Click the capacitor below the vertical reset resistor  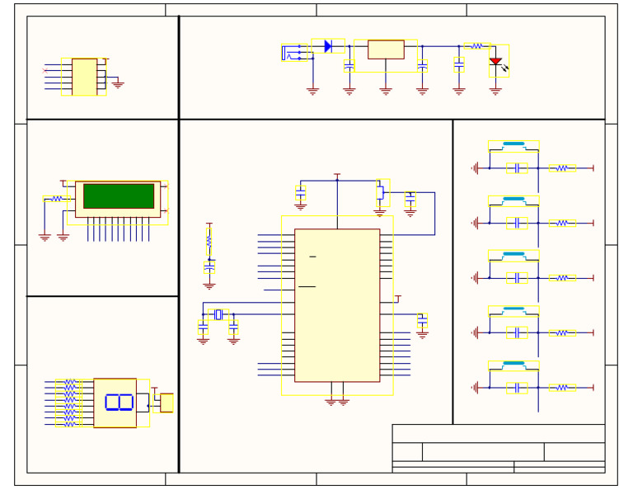click(x=209, y=267)
